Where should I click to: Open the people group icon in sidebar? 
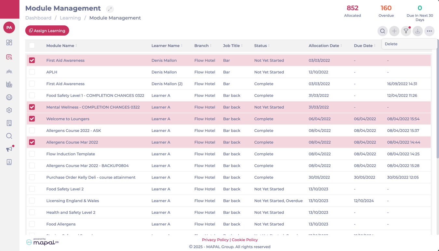pyautogui.click(x=9, y=72)
